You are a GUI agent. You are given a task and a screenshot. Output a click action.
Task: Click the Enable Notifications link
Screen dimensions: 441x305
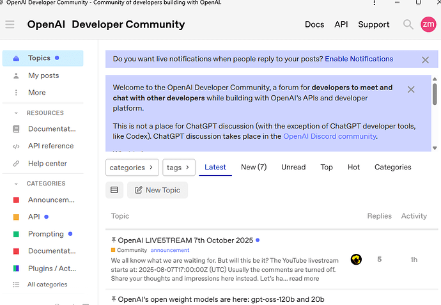(359, 59)
